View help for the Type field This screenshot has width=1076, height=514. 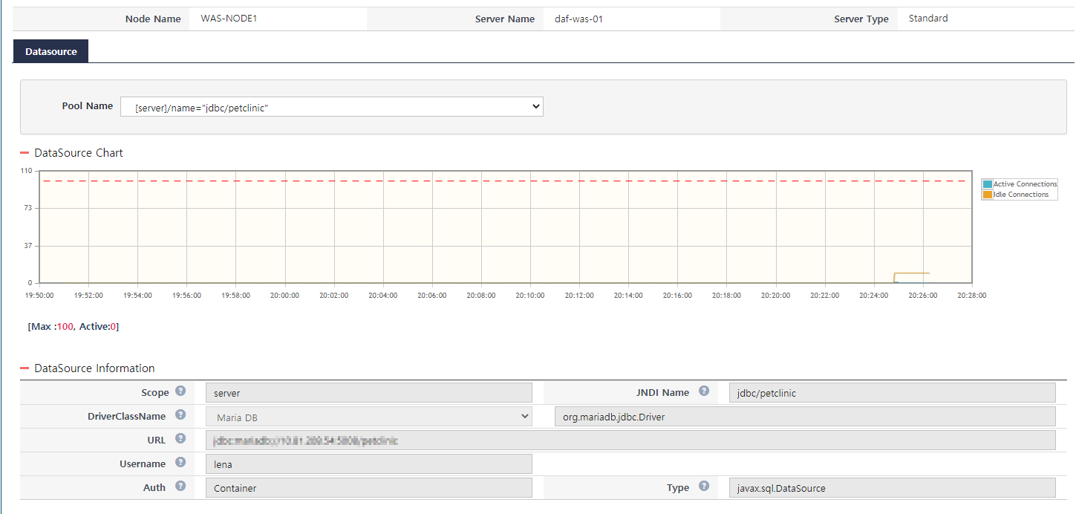(x=703, y=487)
